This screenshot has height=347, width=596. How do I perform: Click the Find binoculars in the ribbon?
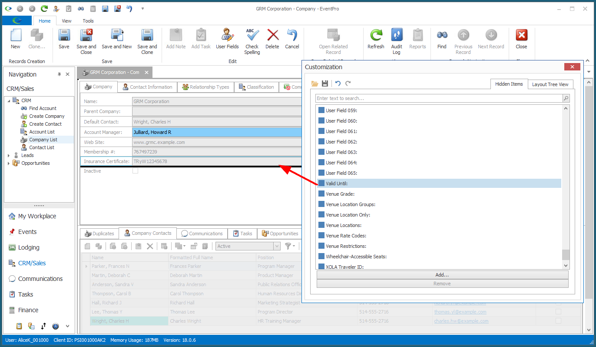(442, 39)
